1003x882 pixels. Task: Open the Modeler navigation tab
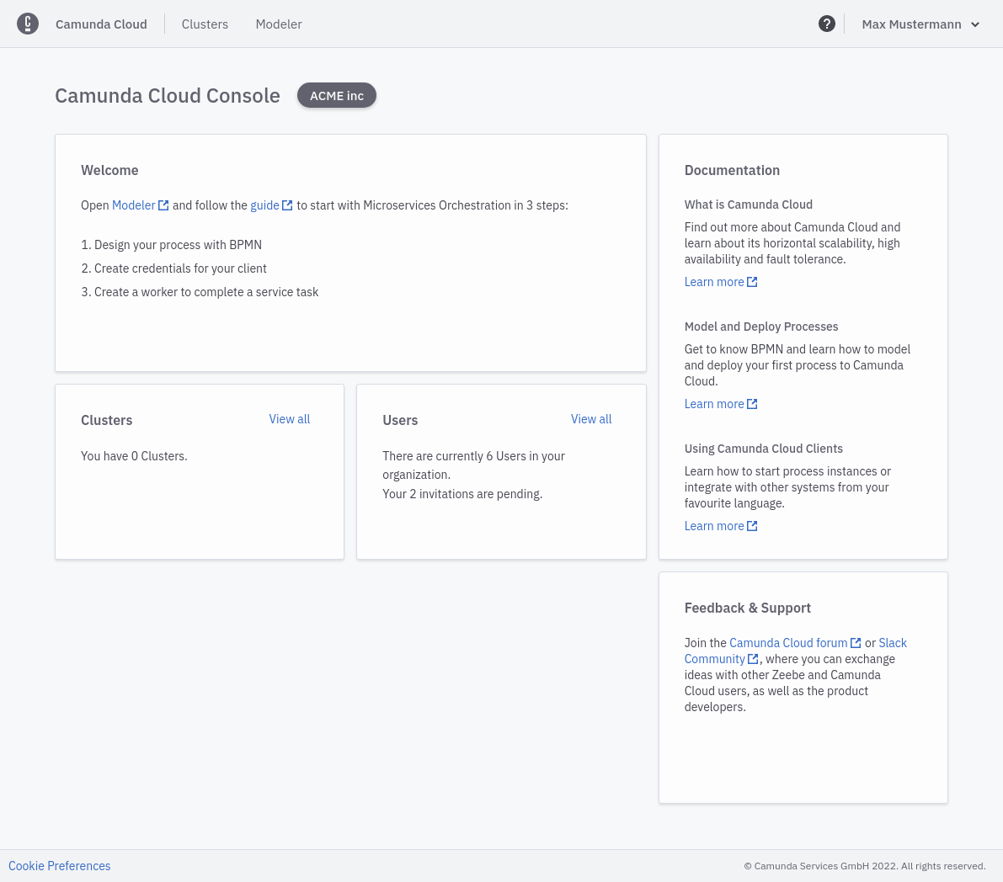point(279,24)
